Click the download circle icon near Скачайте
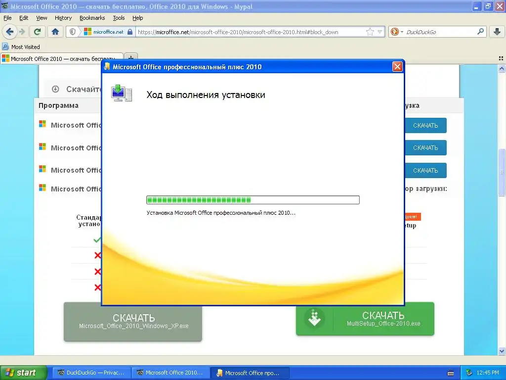The image size is (506, 380). 55,89
